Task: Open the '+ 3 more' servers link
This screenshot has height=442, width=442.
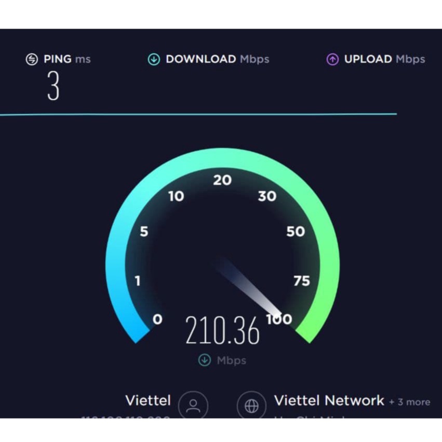Action: 410,402
